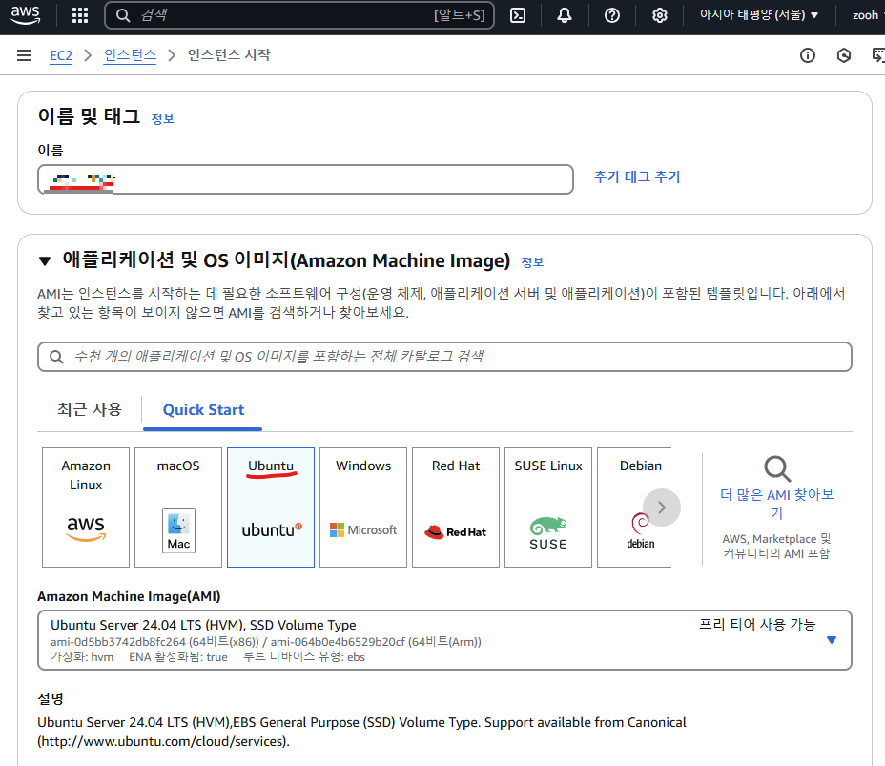Select the SUSE Linux AMI card
885x766 pixels.
coord(548,507)
